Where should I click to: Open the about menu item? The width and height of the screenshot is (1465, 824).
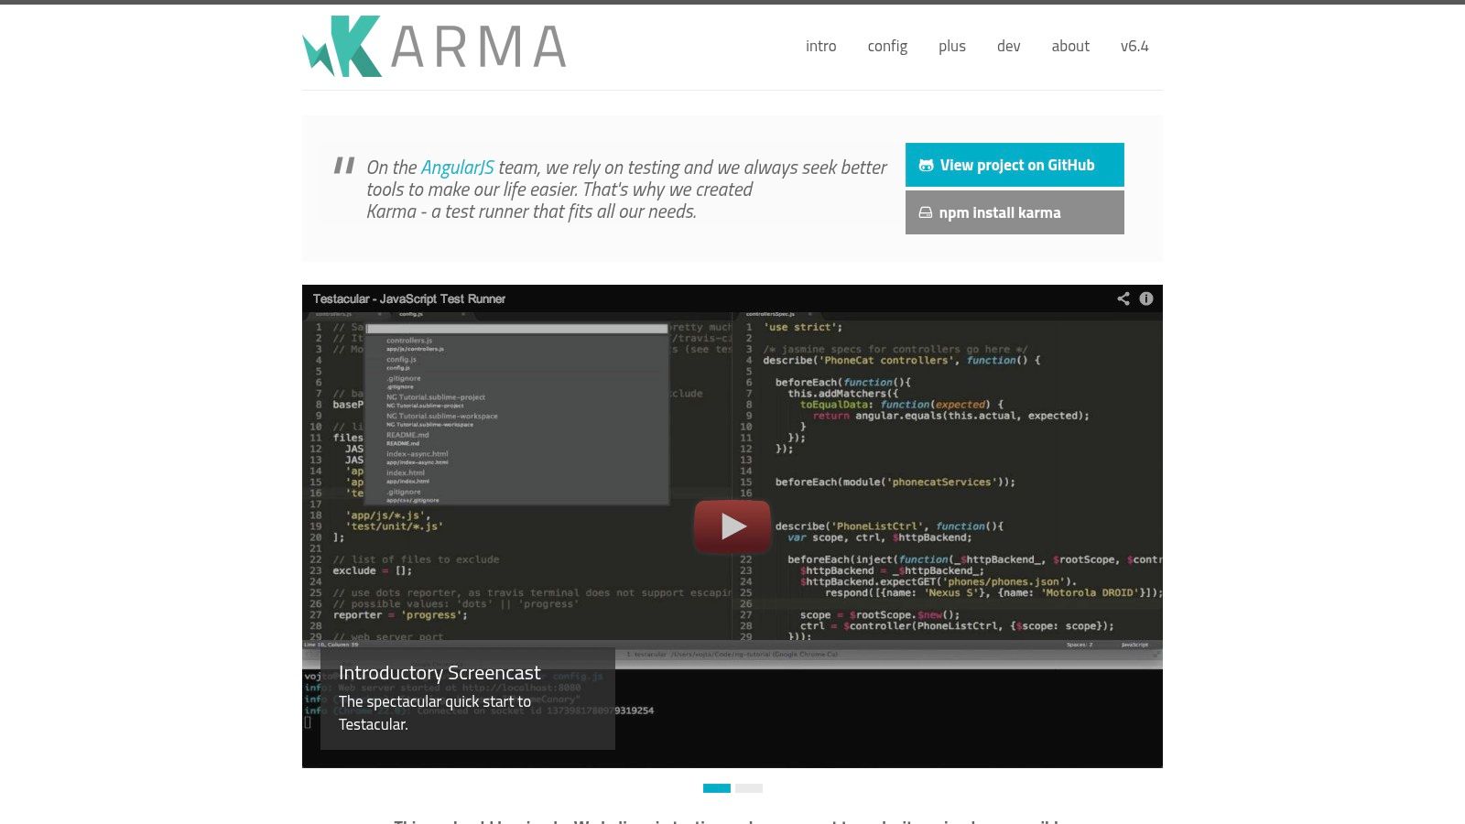[x=1070, y=46]
